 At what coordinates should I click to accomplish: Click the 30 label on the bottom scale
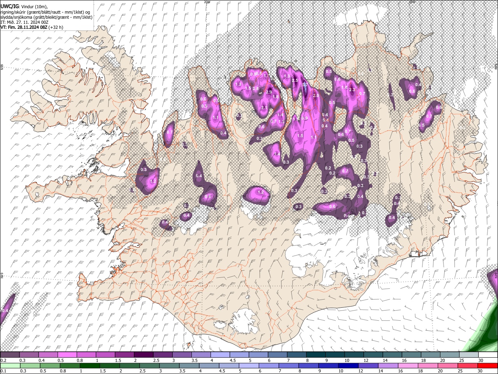(x=480, y=371)
